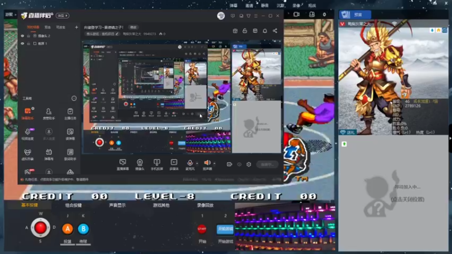Open the 虚拟形象 tool
The height and width of the screenshot is (254, 452).
point(28,154)
